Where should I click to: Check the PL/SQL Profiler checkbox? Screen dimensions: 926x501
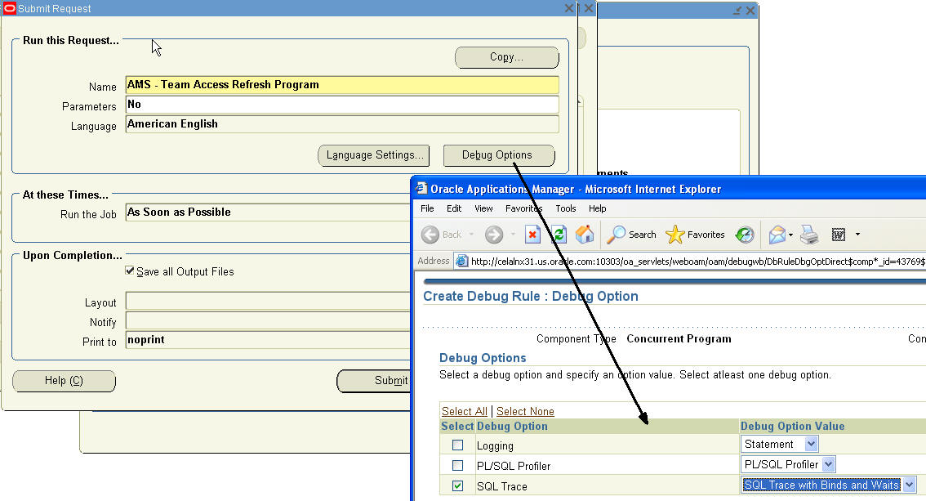point(457,466)
